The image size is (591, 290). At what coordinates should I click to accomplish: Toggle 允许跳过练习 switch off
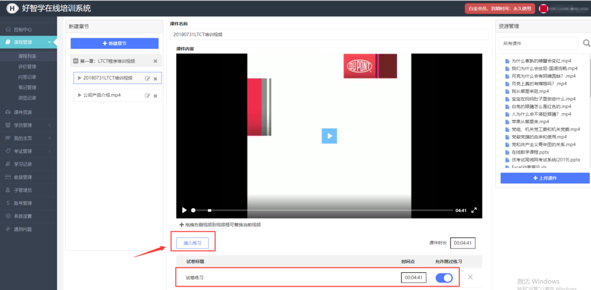[x=444, y=278]
